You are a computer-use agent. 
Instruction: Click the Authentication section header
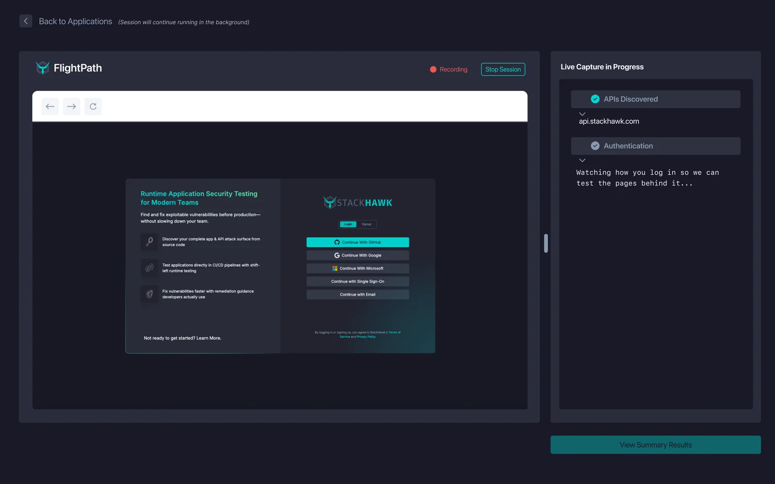[x=655, y=146]
